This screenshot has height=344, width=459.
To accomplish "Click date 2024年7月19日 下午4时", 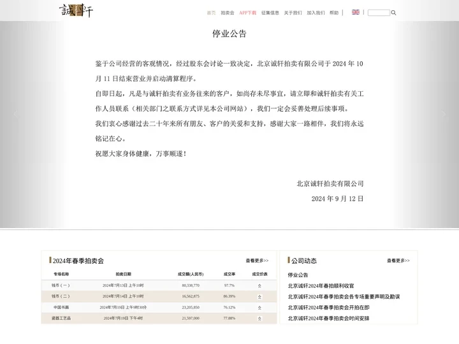I will pyautogui.click(x=123, y=318).
